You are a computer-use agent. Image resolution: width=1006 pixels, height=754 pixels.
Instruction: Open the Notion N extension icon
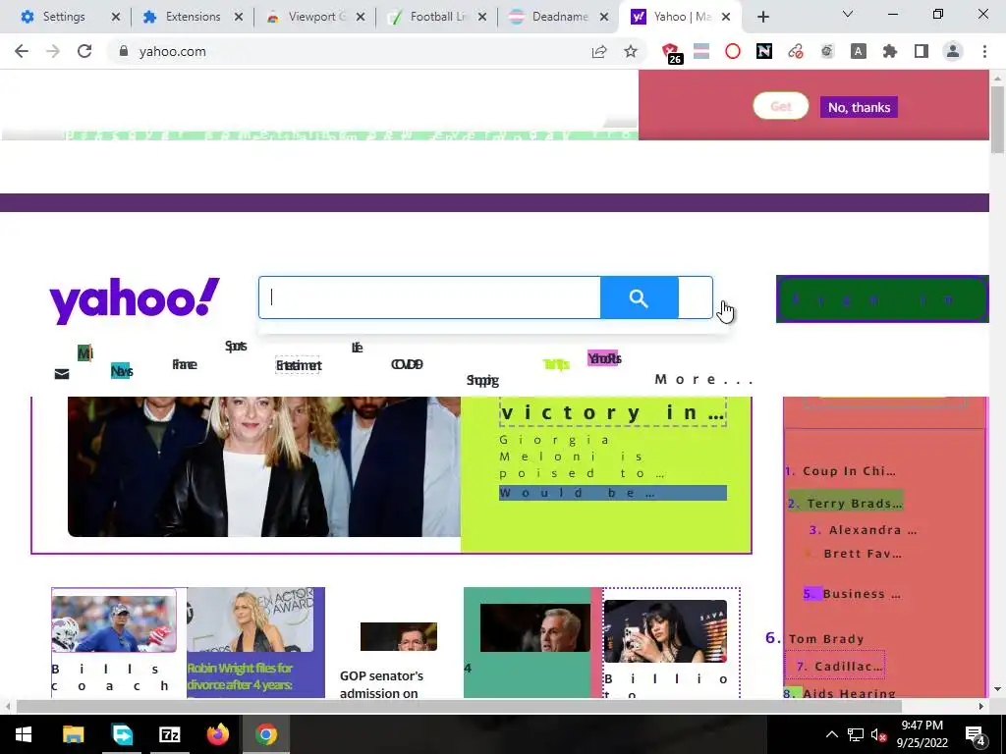764,51
